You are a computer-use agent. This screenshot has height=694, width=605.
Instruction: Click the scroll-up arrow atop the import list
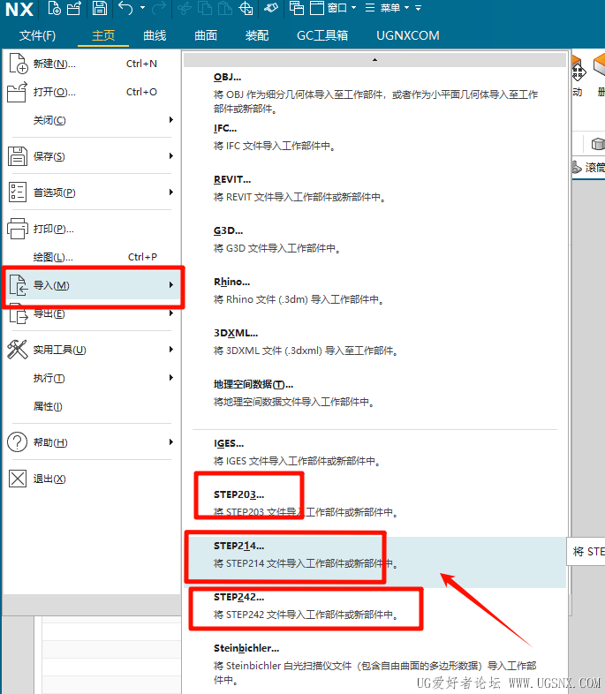coord(374,60)
